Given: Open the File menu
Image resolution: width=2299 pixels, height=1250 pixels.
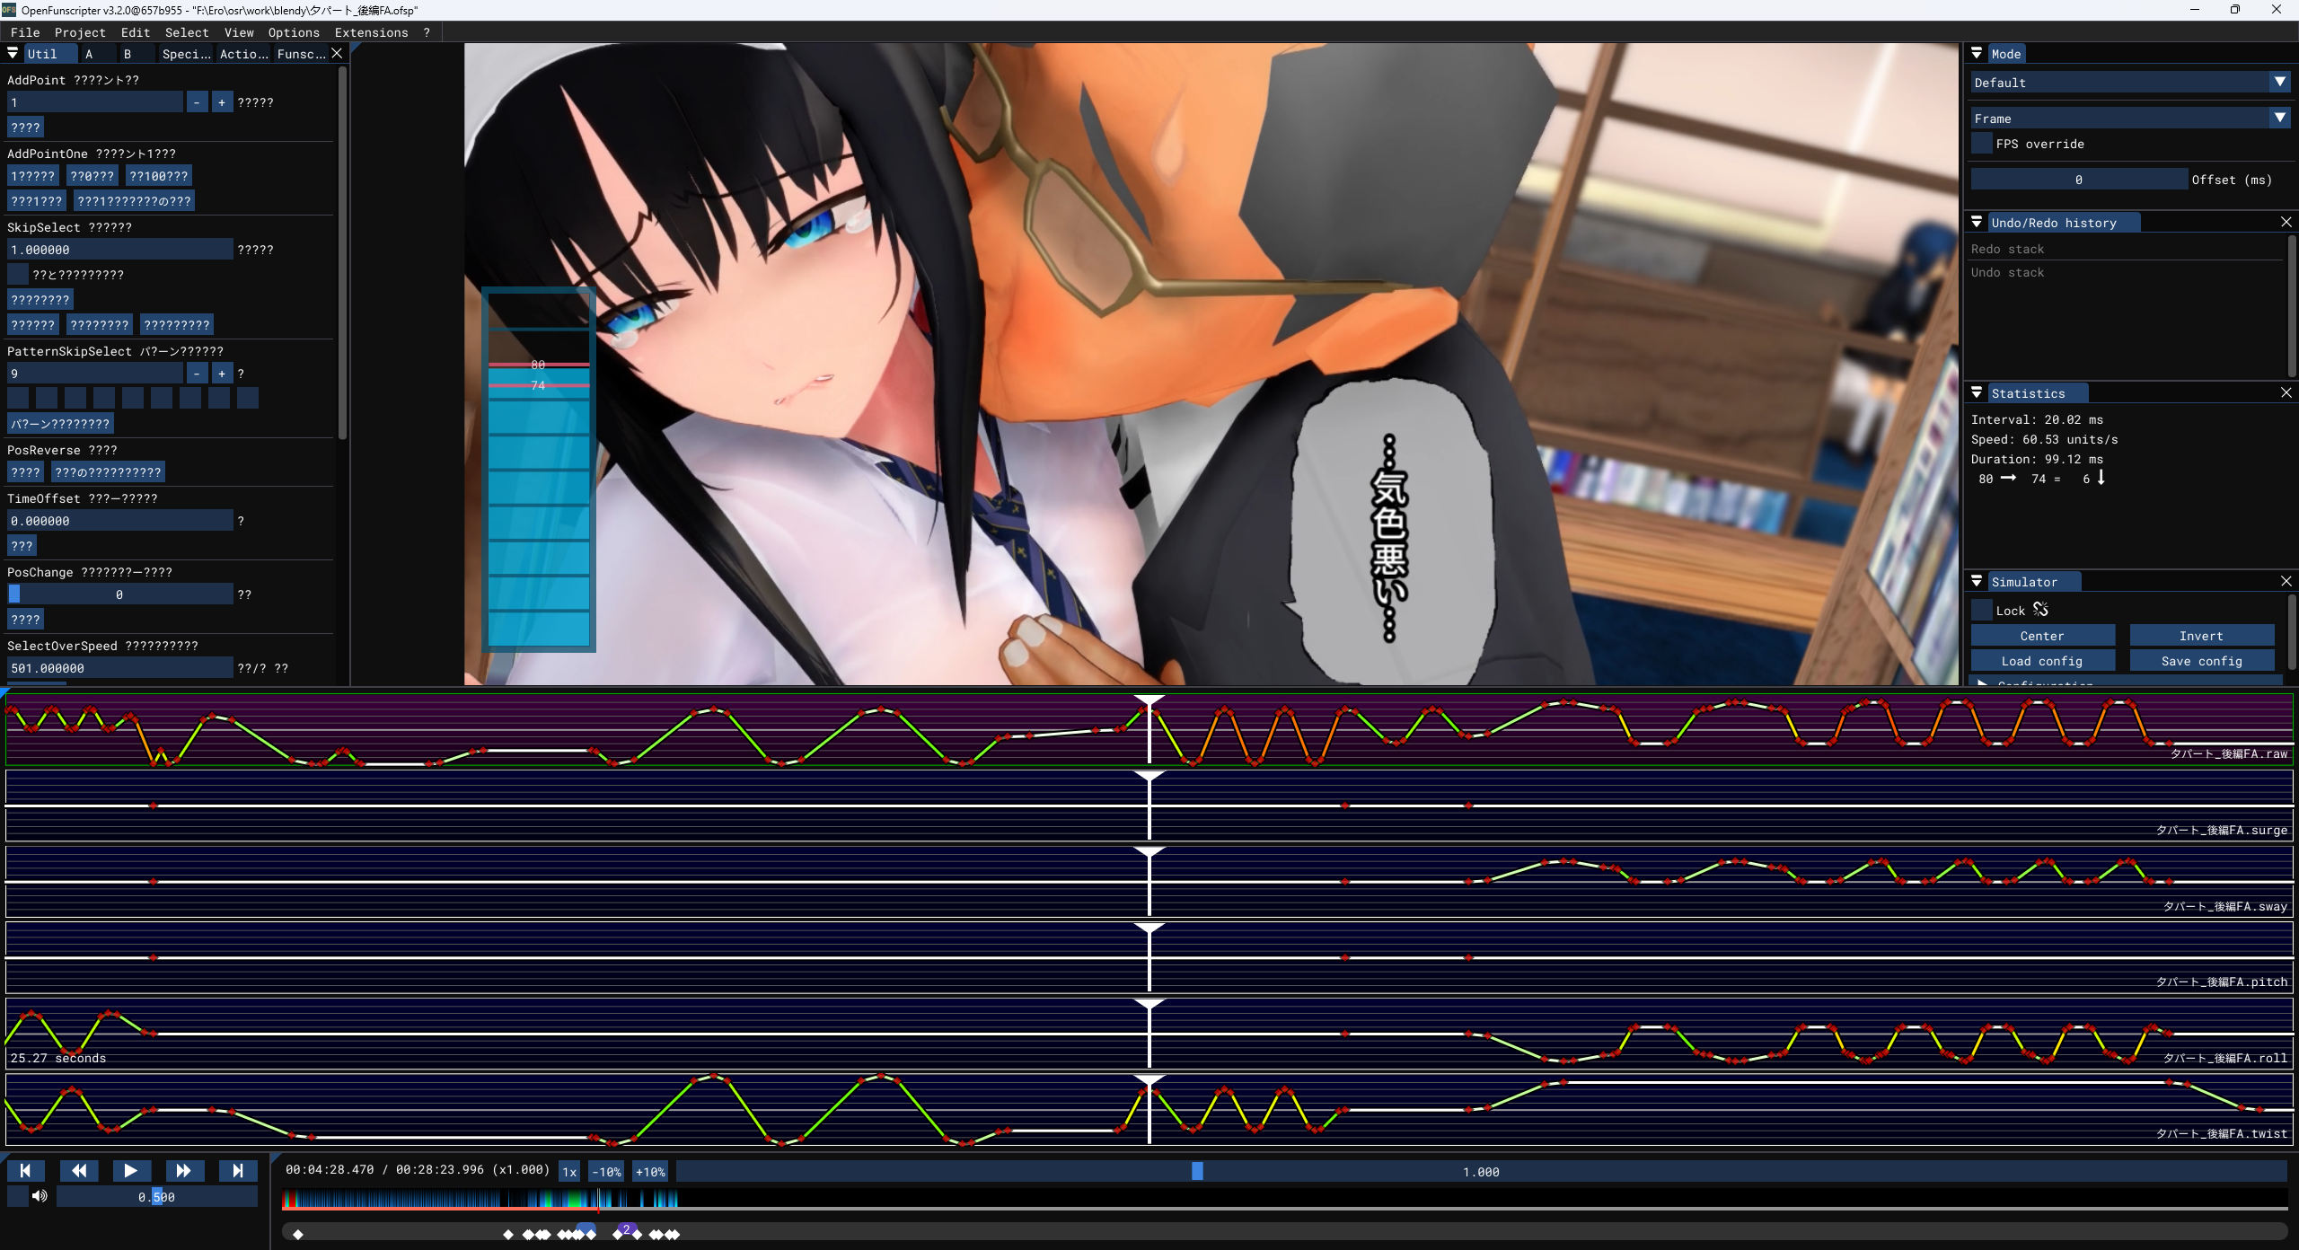Looking at the screenshot, I should [25, 32].
